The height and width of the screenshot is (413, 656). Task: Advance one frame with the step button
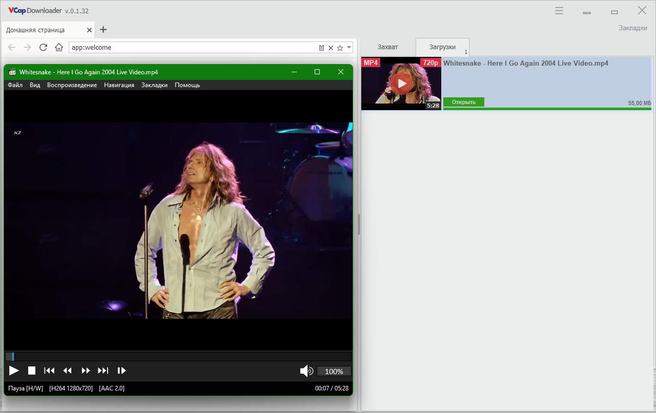click(x=121, y=370)
